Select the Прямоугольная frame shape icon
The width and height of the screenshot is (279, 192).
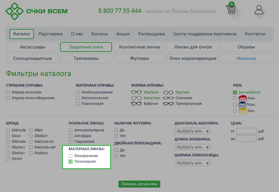coord(168,104)
